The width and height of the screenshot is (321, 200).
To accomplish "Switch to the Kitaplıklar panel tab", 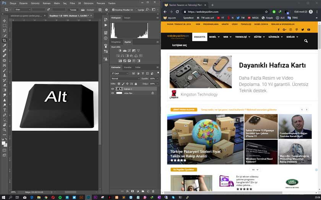I will tap(116, 42).
